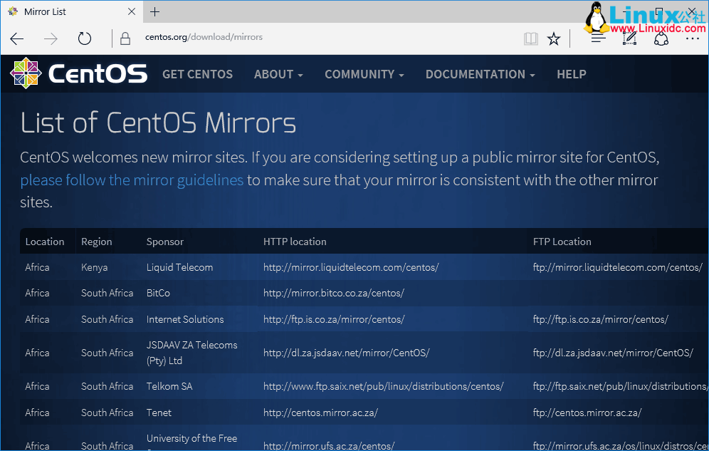Follow the mirror guidelines link
709x451 pixels.
[132, 180]
